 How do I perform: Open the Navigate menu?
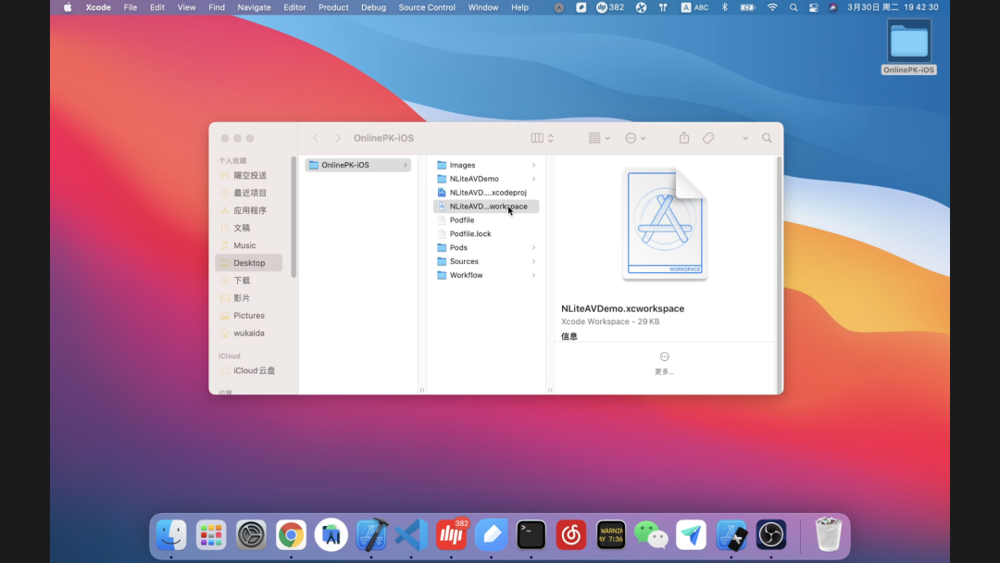coord(254,7)
